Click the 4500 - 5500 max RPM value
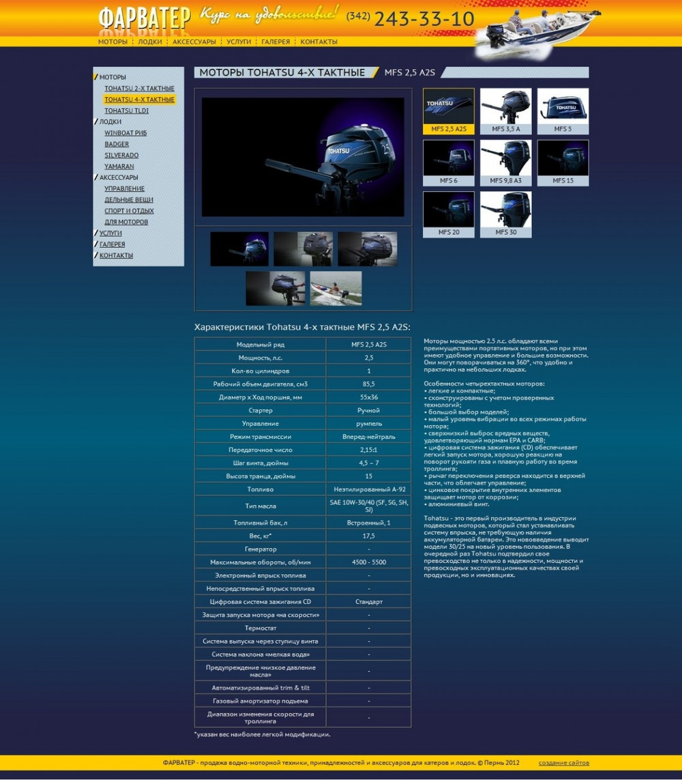 (x=368, y=562)
